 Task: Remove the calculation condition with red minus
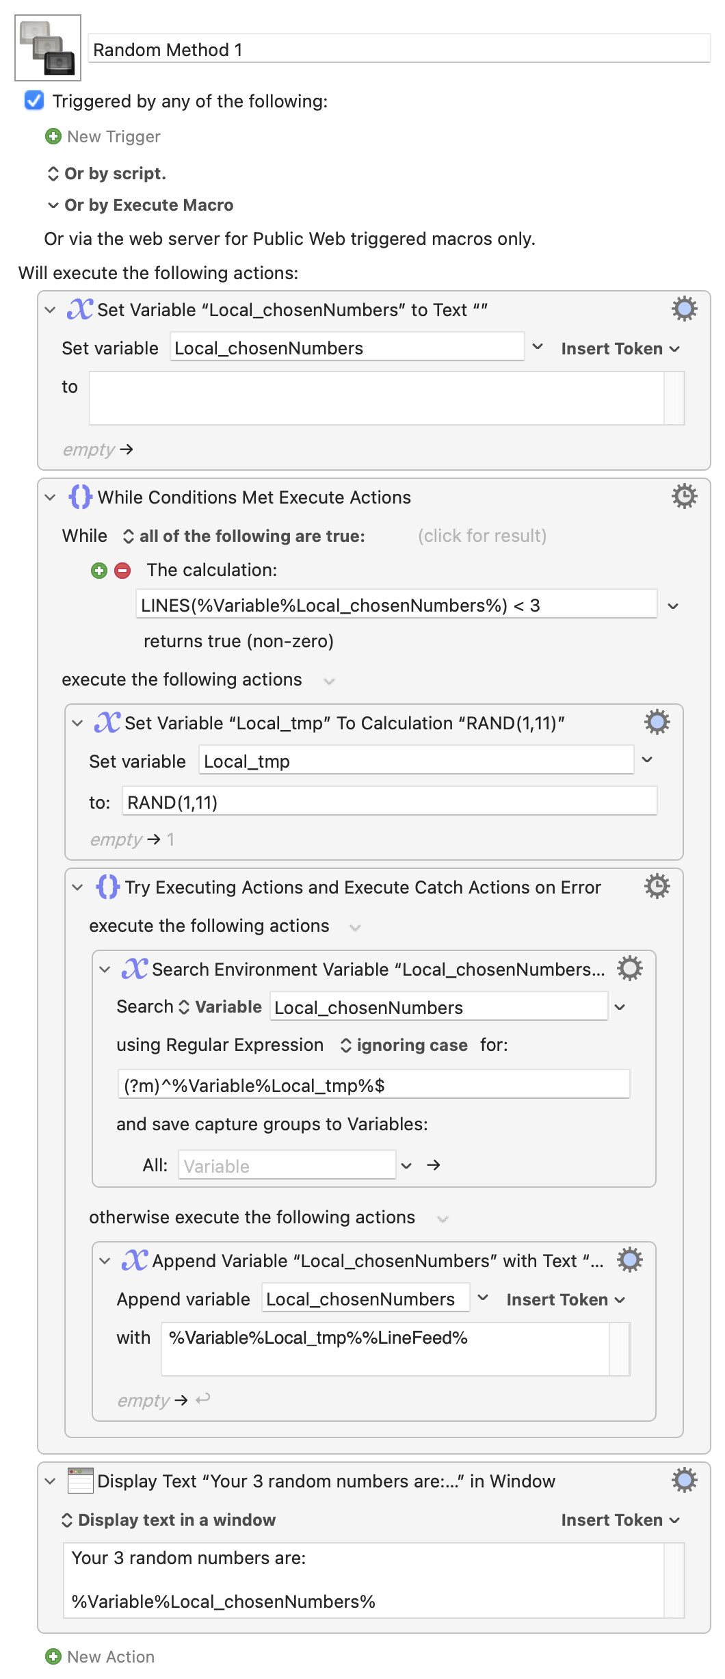(x=122, y=571)
